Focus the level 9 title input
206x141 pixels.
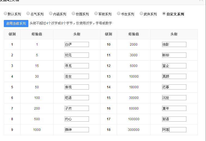pos(77,130)
